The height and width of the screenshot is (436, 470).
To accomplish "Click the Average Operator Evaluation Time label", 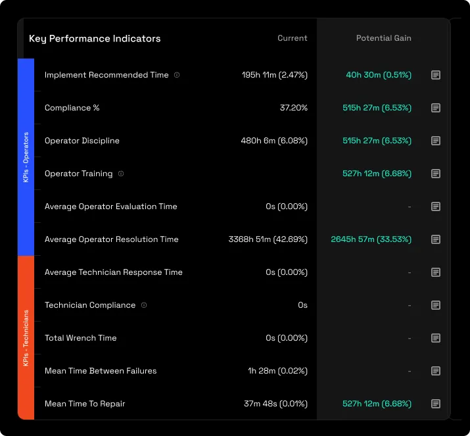I will click(110, 206).
